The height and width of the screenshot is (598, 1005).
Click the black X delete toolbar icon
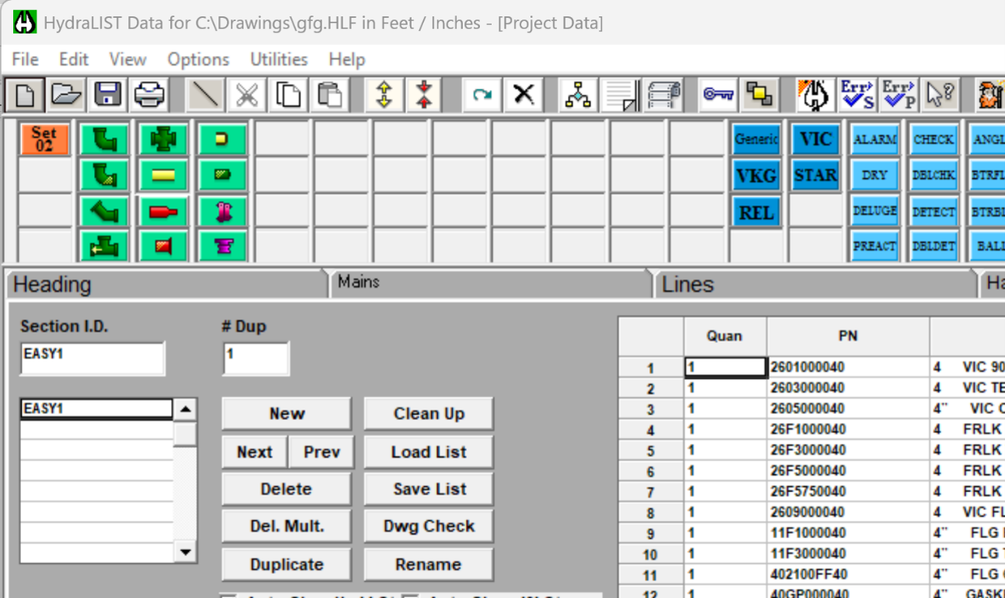click(x=523, y=95)
